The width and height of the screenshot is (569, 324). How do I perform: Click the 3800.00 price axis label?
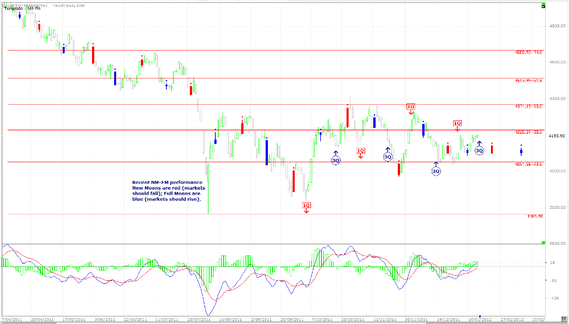click(557, 207)
